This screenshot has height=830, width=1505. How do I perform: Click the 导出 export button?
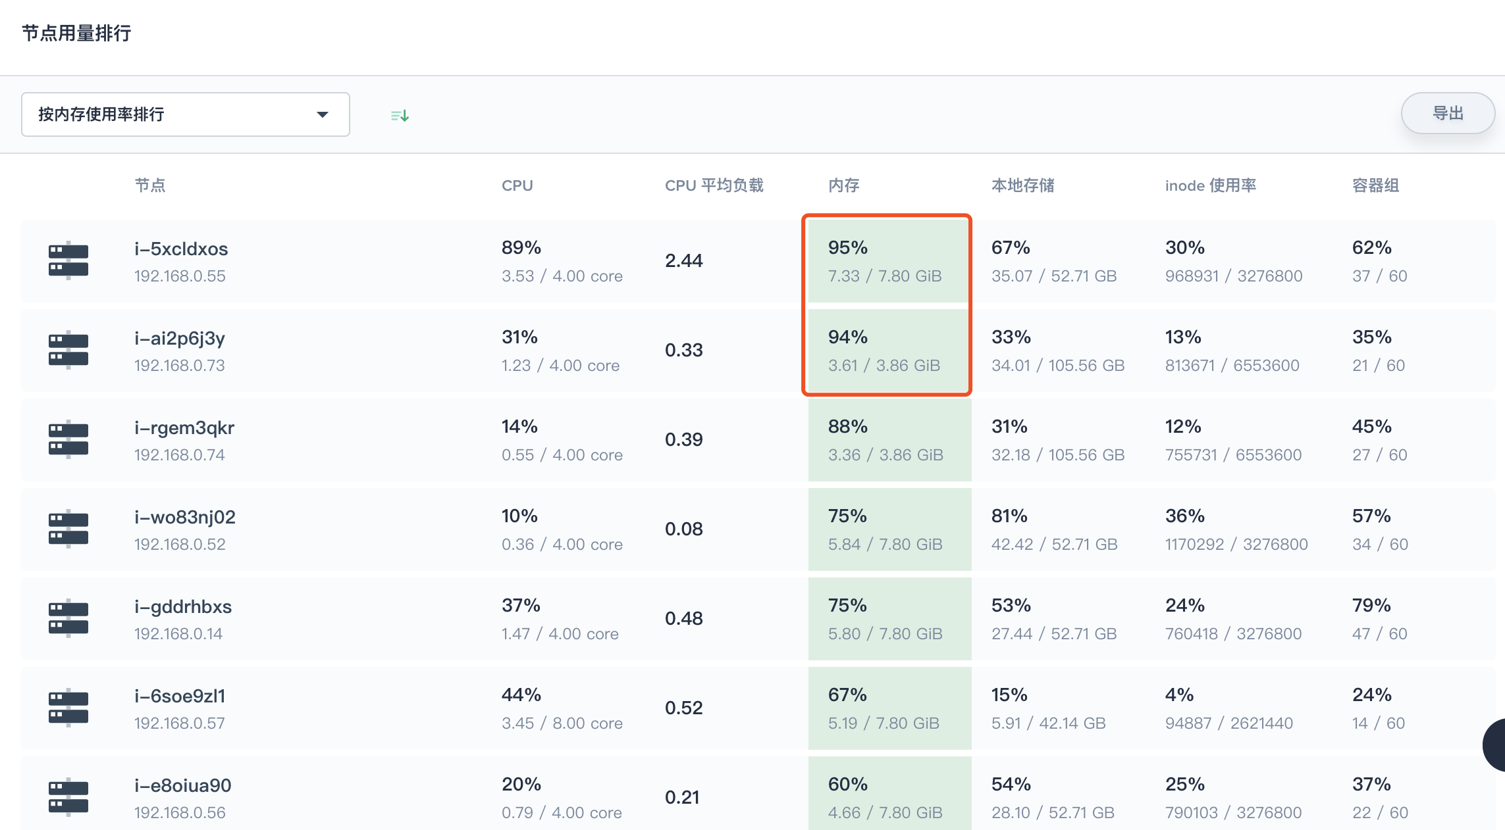[x=1448, y=113]
